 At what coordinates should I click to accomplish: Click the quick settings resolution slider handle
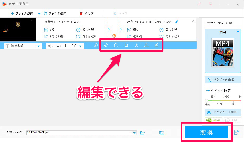point(206,101)
